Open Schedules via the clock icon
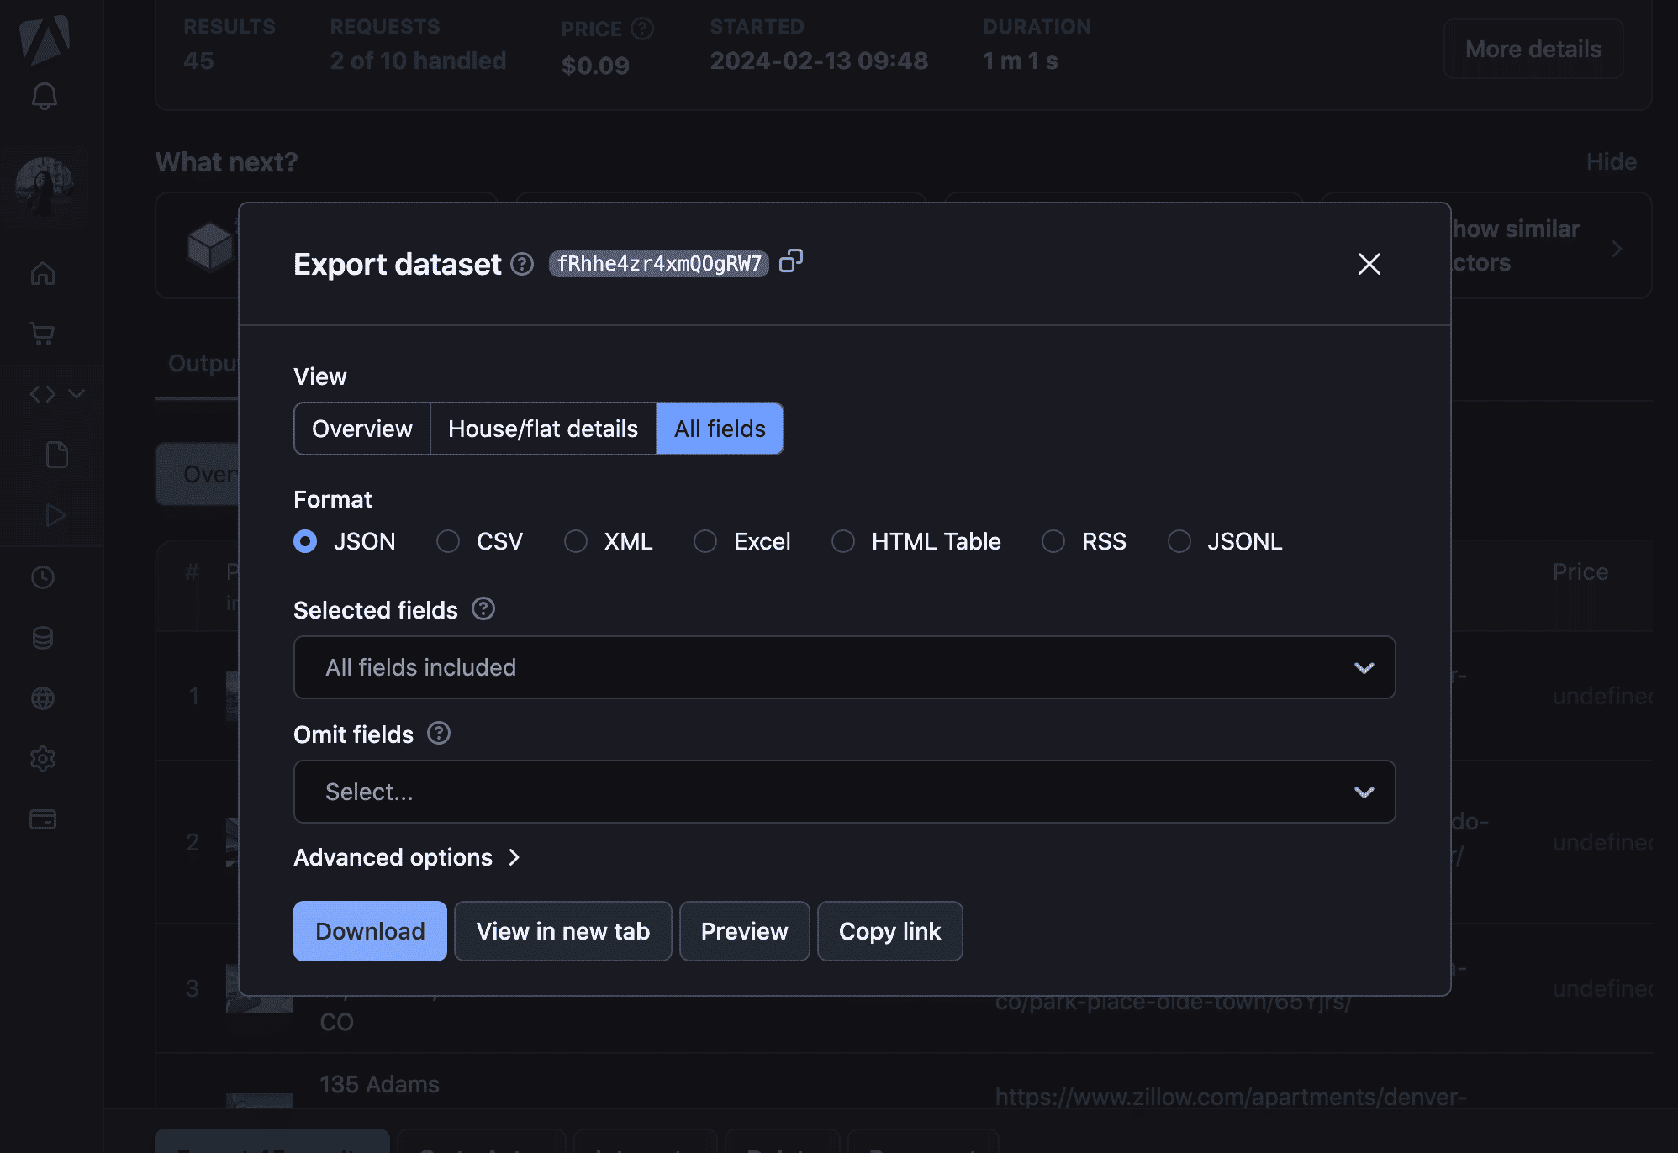Viewport: 1678px width, 1153px height. (44, 577)
